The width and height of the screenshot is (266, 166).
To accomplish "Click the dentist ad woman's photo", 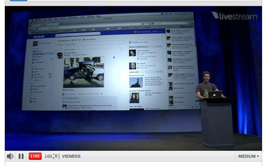I will click(x=134, y=98).
